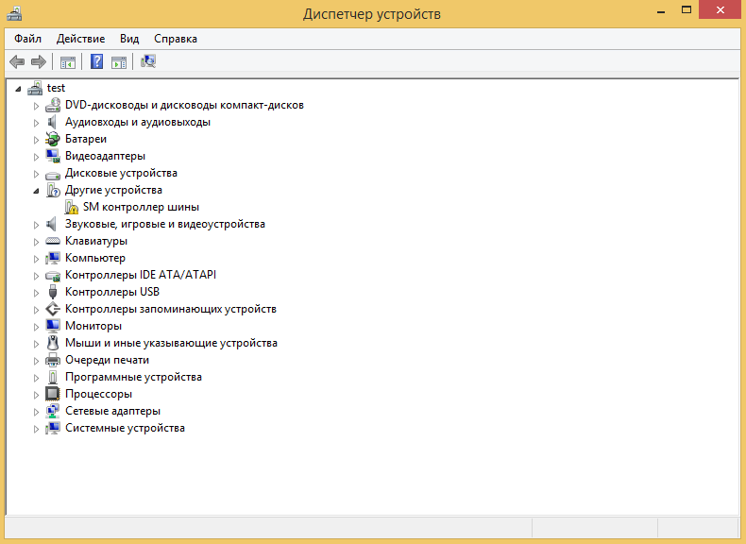The image size is (746, 544).
Task: Click the IDE controller icon for Контроллеры IDE ATA/ATAPI
Action: pos(53,276)
